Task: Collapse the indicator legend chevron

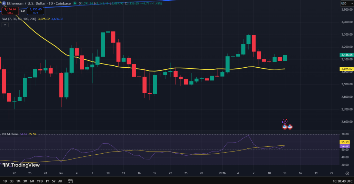Action: click(5, 25)
